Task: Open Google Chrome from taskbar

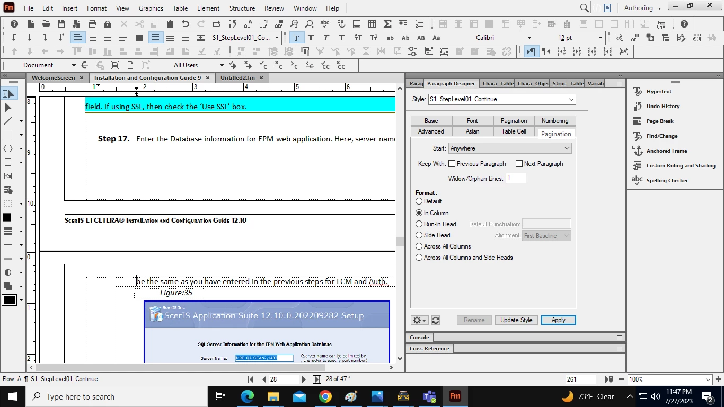Action: pyautogui.click(x=325, y=396)
